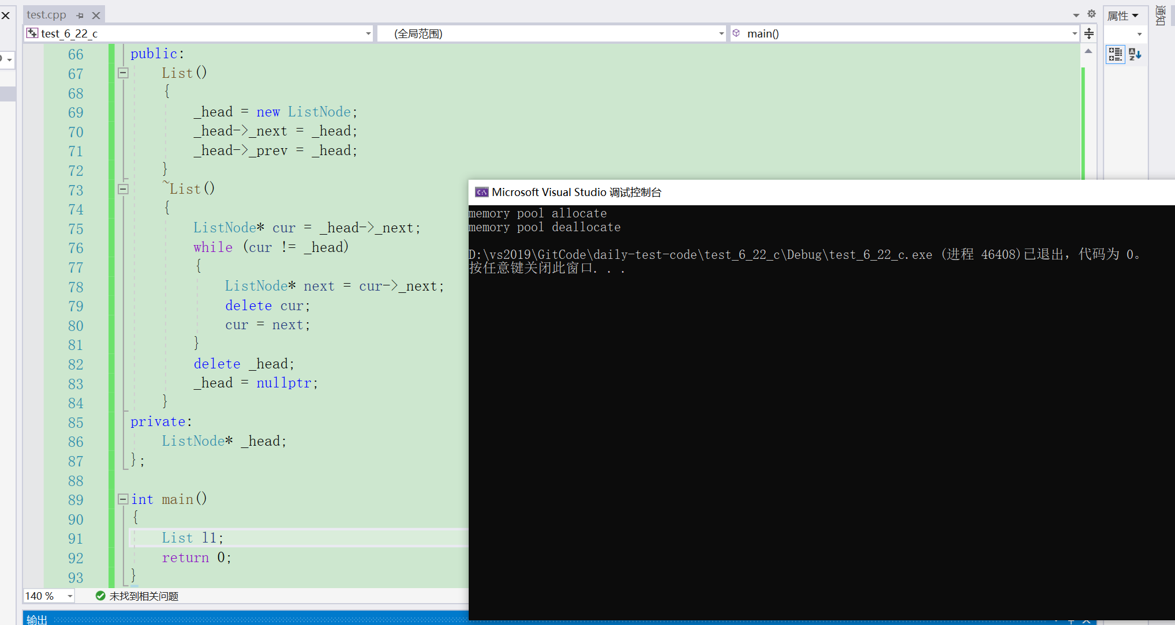1175x625 pixels.
Task: Open the editor tab settings gear
Action: point(1091,14)
